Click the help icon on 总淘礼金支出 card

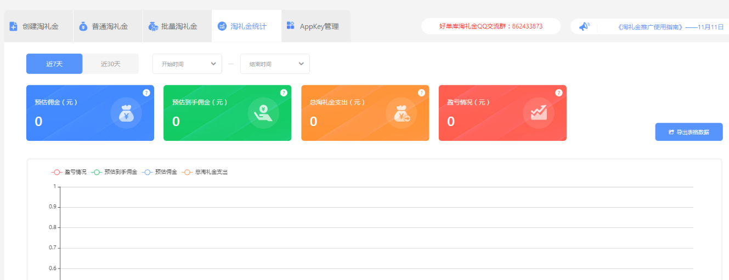(421, 93)
